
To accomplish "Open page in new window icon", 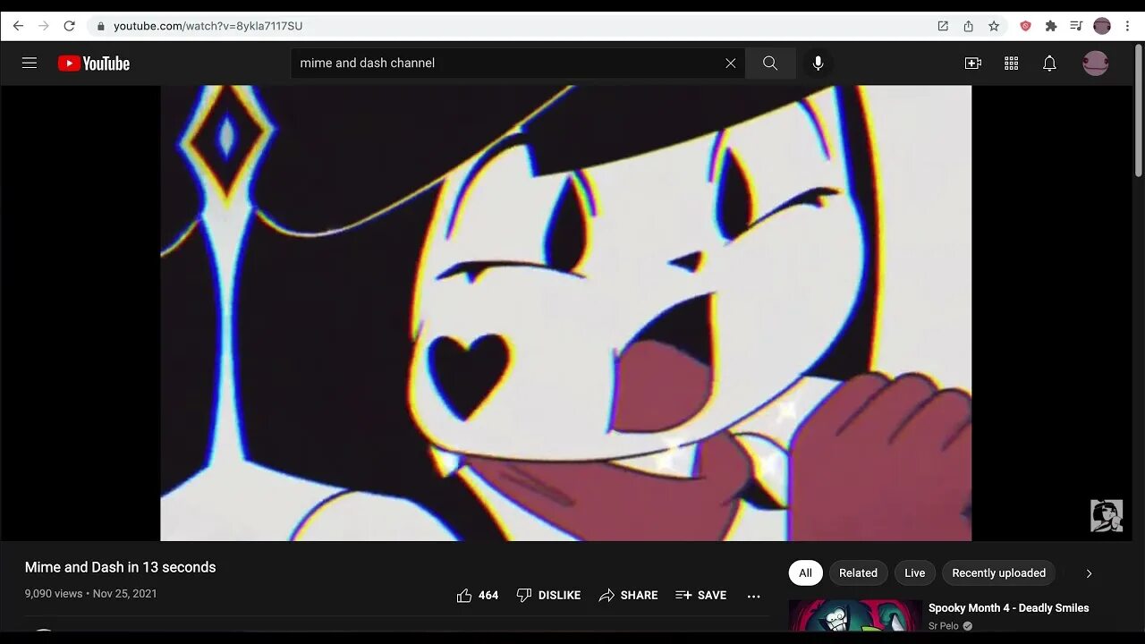I will [943, 26].
